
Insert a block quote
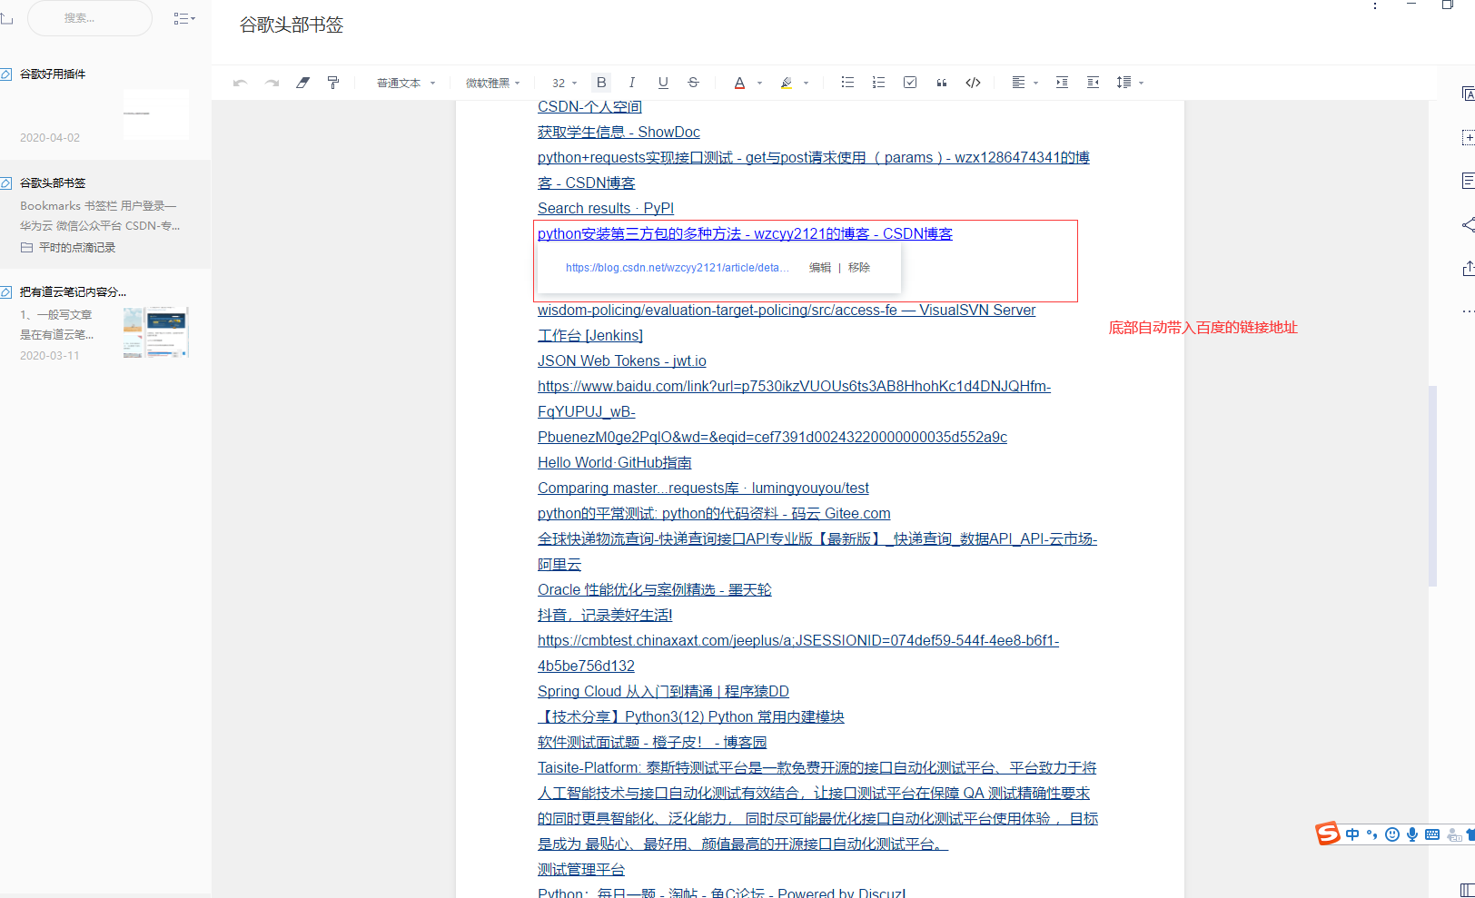(942, 83)
